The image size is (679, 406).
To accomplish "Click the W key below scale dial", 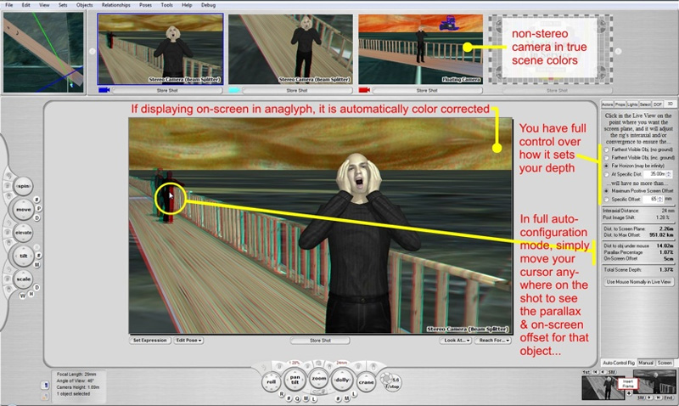I will click(x=23, y=296).
